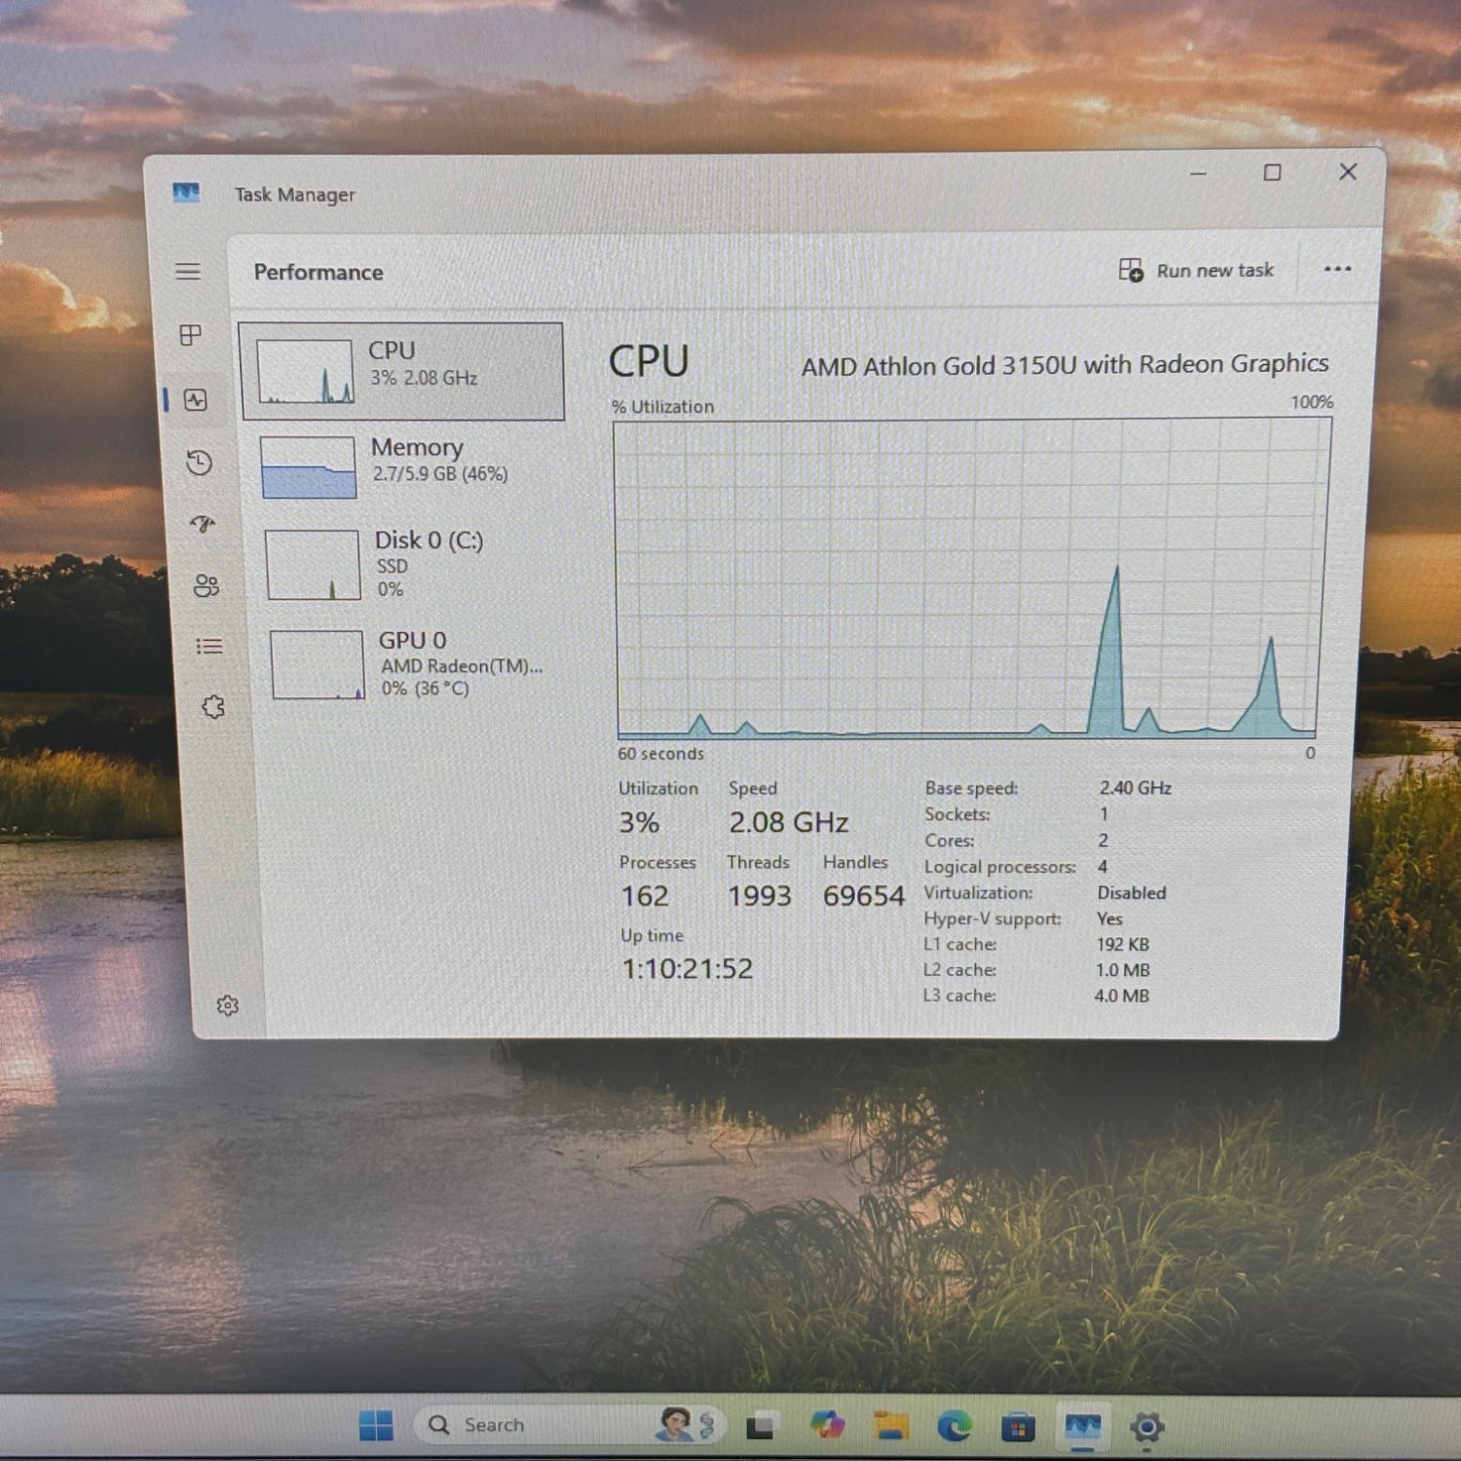Image resolution: width=1461 pixels, height=1461 pixels.
Task: Click the L1 cache 192 KB value
Action: point(1123,945)
